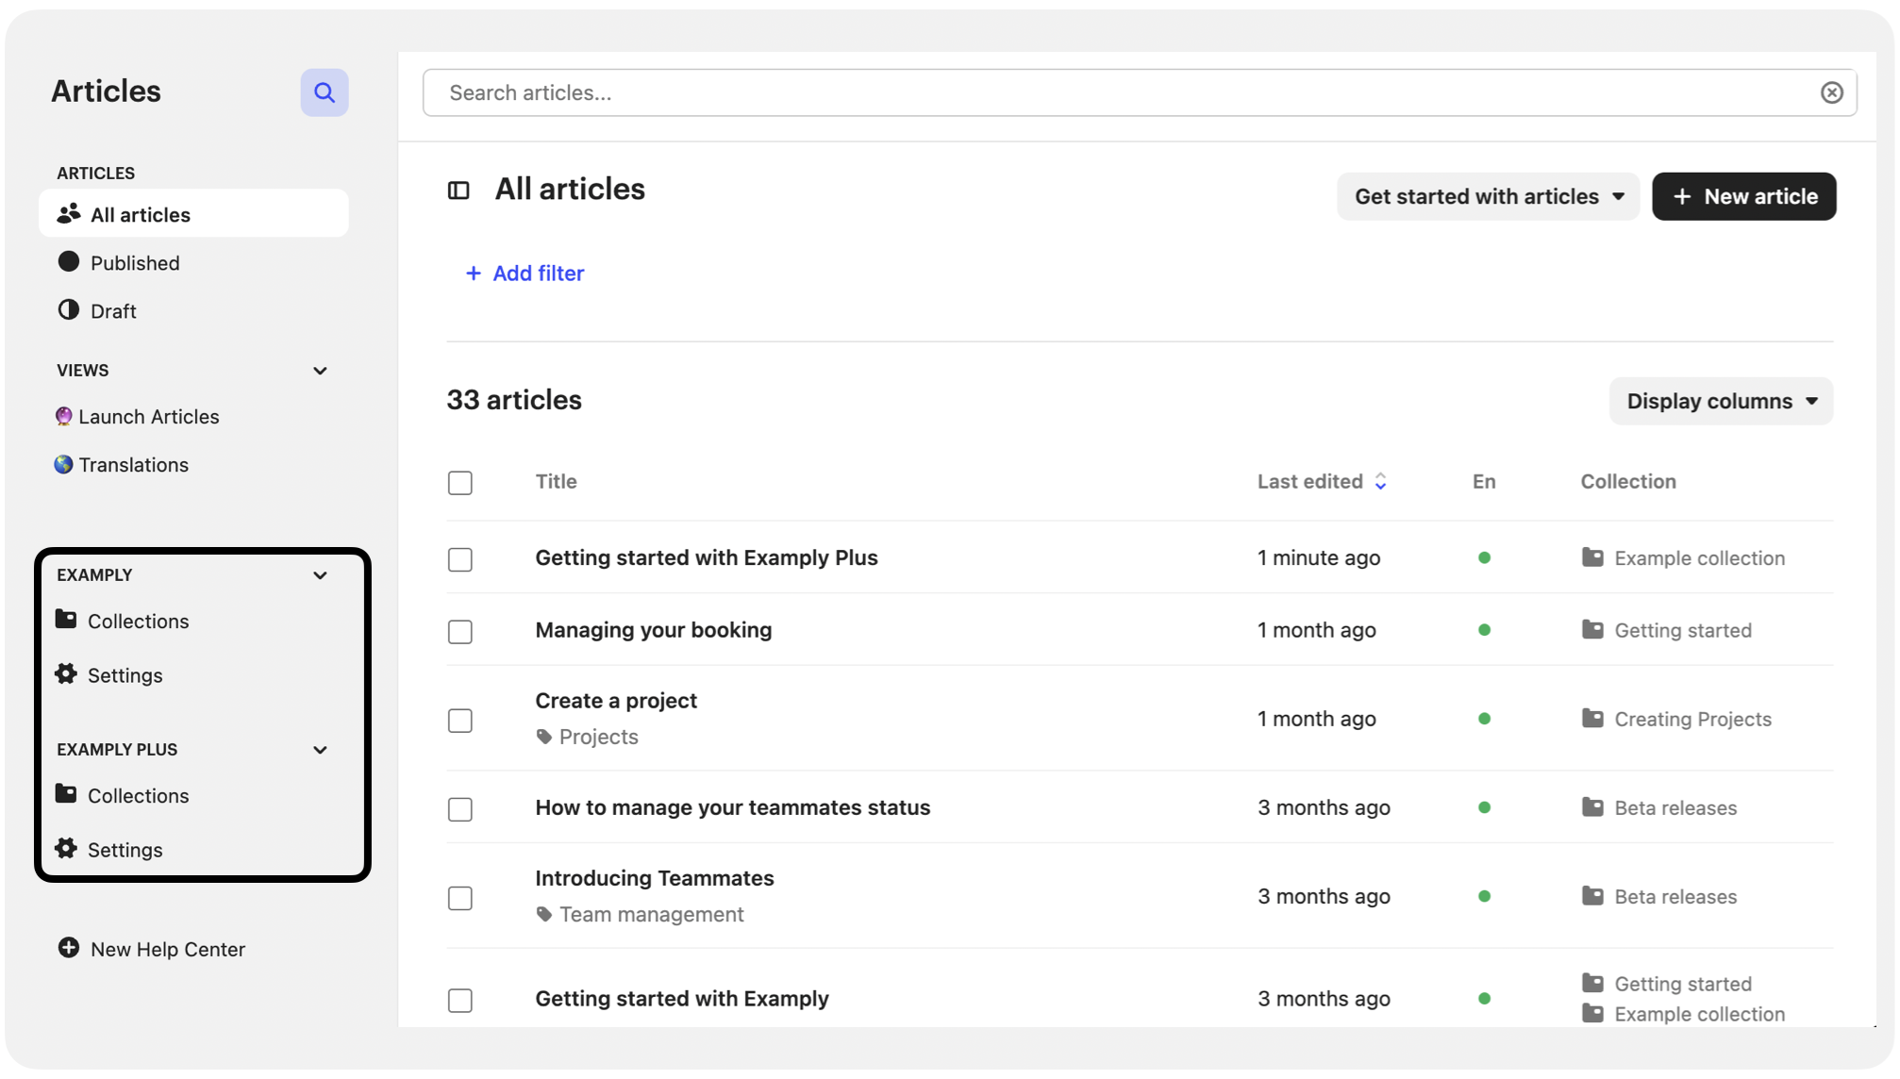
Task: Click the New article button
Action: [x=1743, y=196]
